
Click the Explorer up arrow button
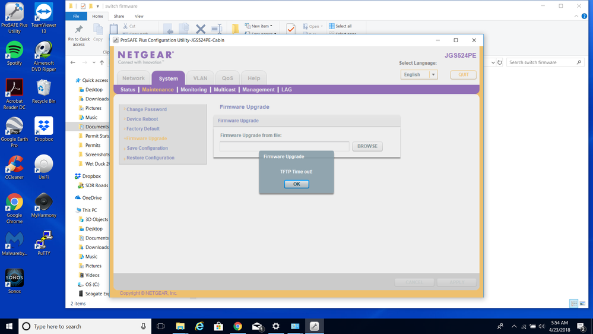pos(102,62)
